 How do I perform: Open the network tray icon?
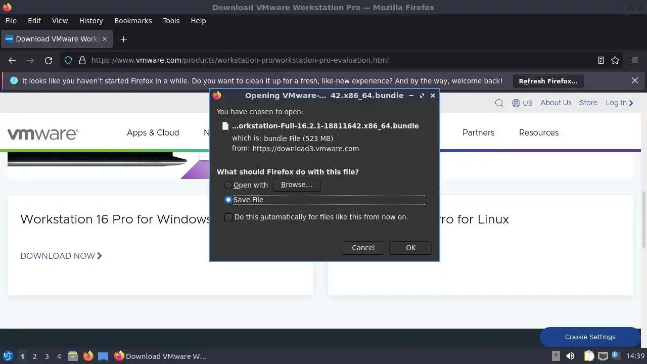(x=603, y=356)
